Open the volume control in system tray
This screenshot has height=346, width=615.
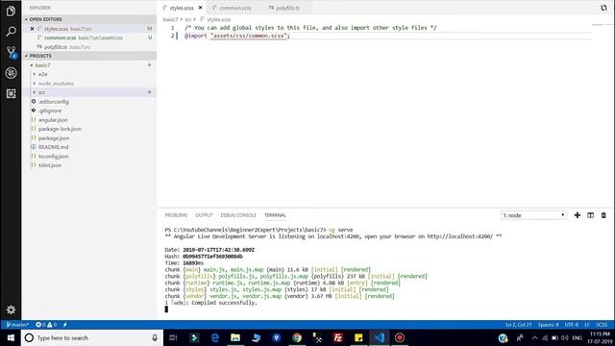(565, 337)
